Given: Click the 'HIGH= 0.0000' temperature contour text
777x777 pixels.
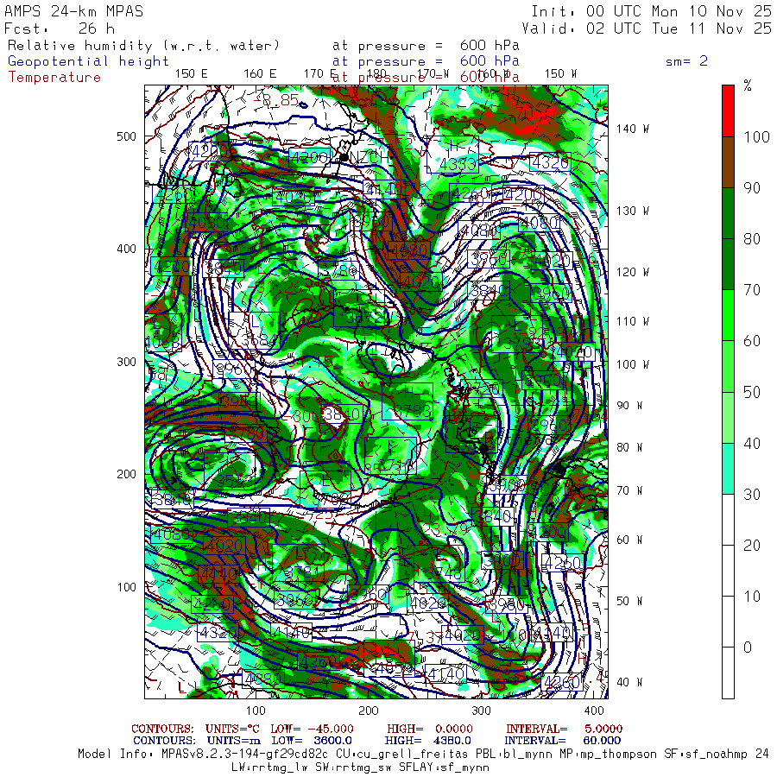Looking at the screenshot, I should [430, 729].
